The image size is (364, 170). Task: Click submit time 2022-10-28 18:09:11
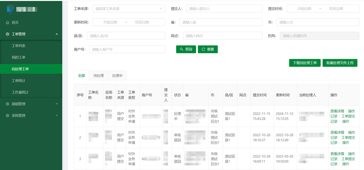(262, 159)
